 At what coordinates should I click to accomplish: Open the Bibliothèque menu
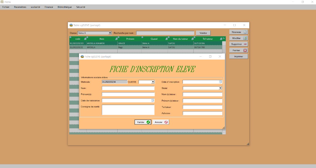pyautogui.click(x=65, y=7)
